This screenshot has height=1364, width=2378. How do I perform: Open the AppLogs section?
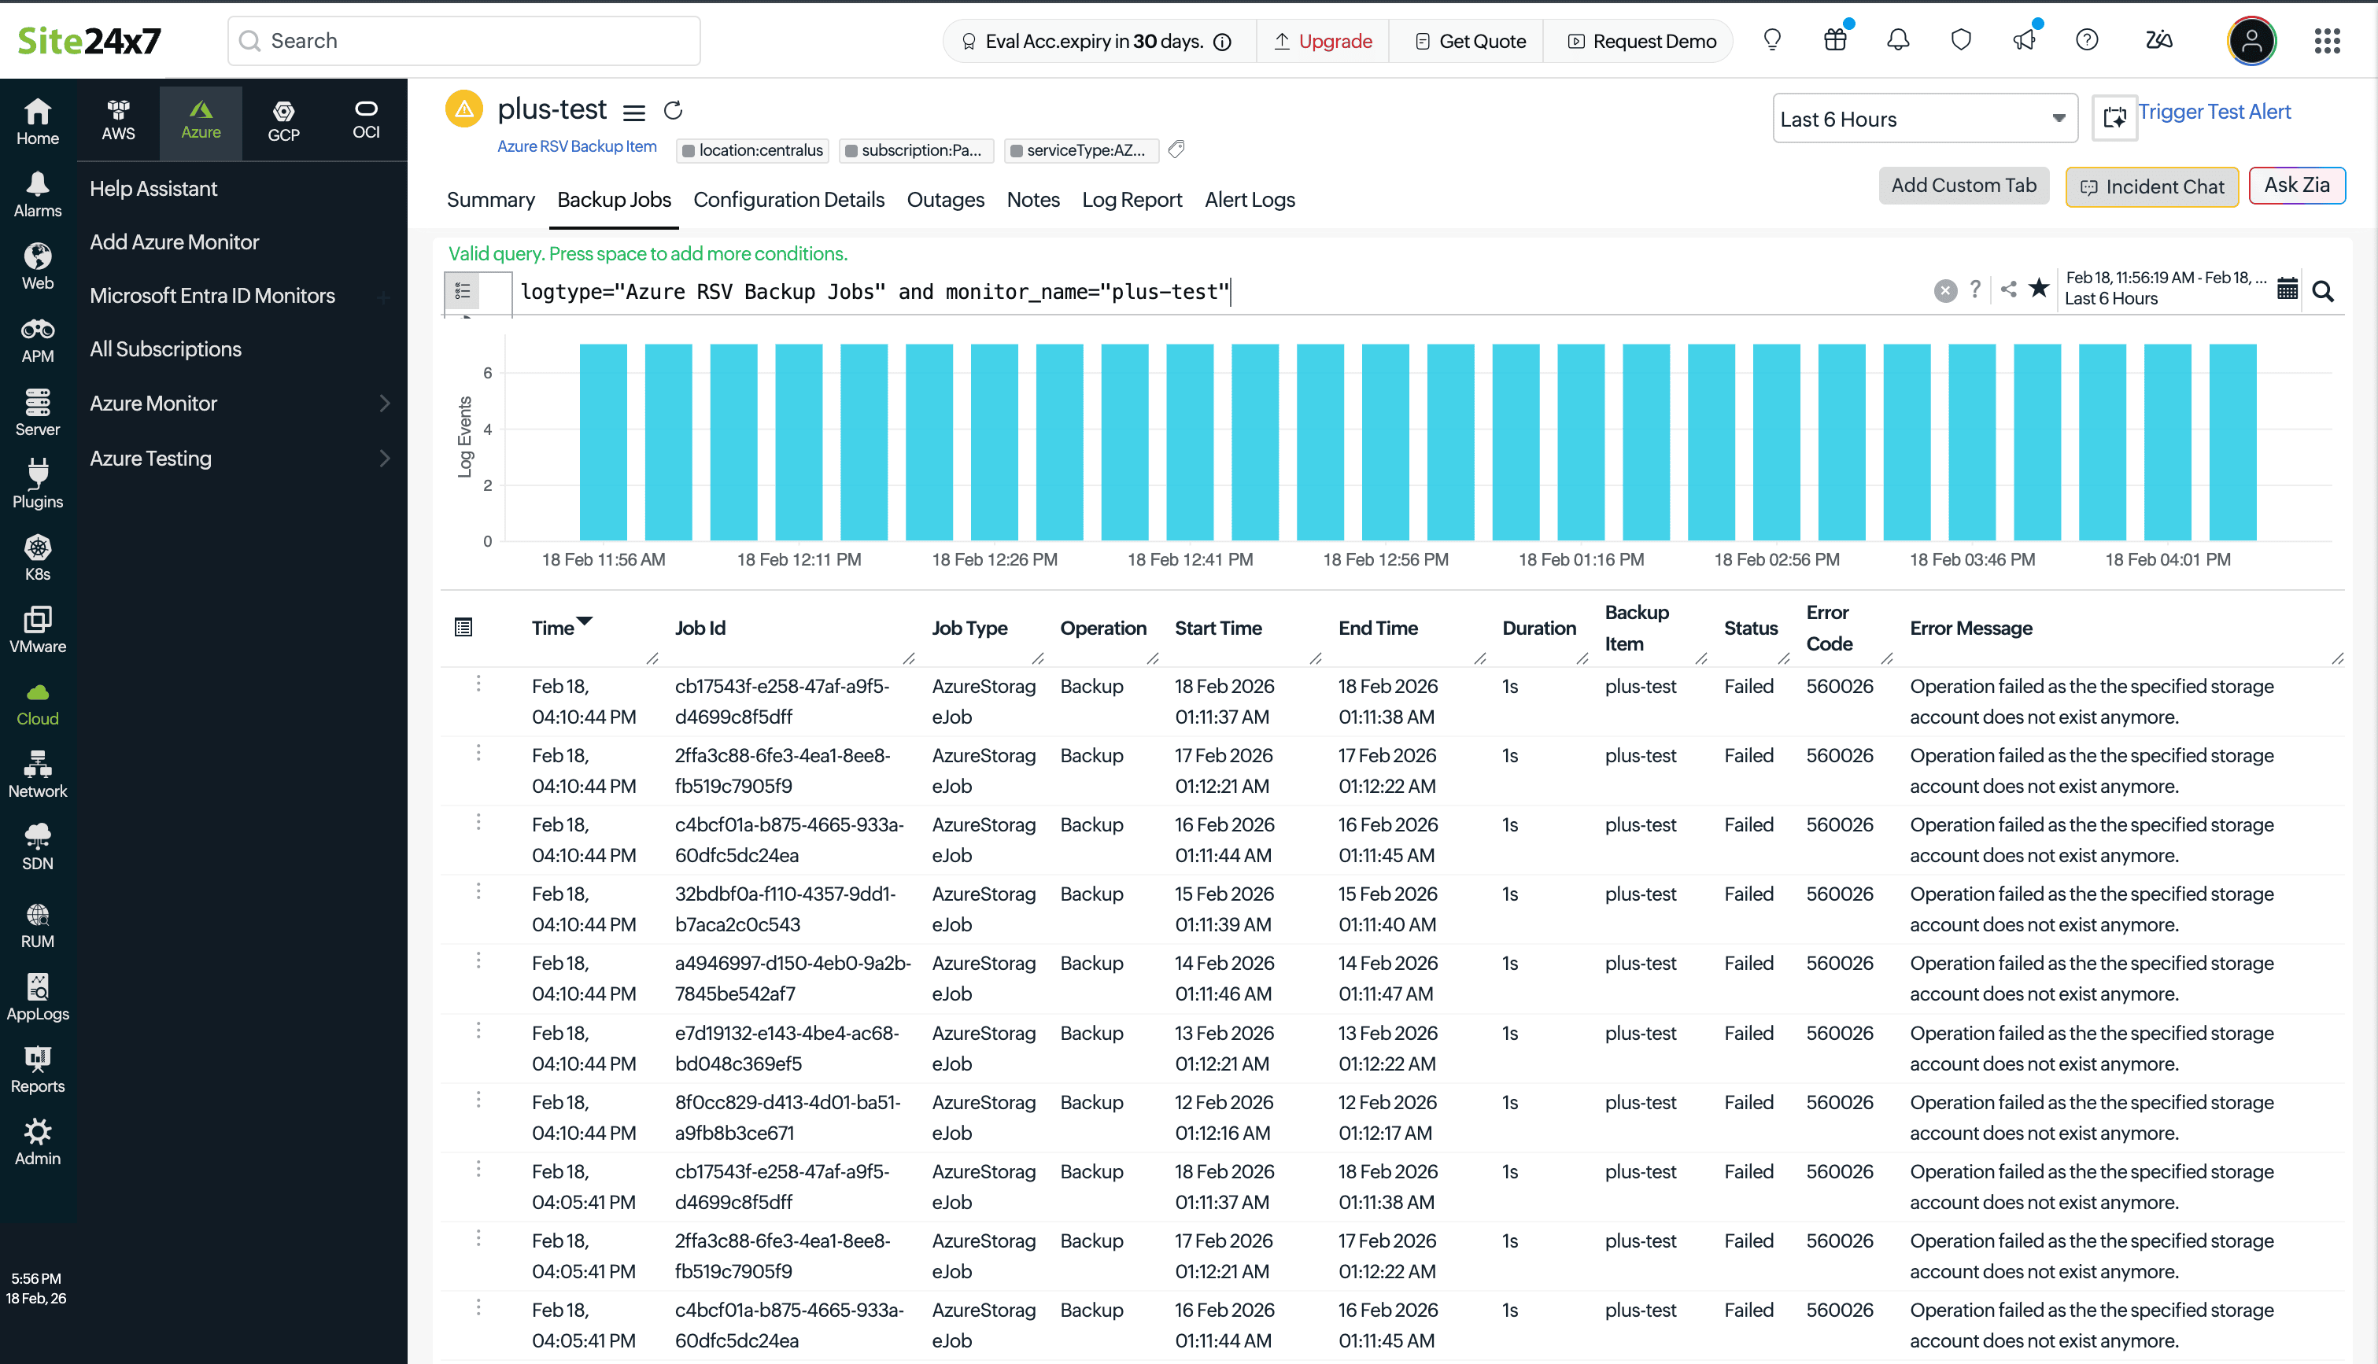[38, 997]
